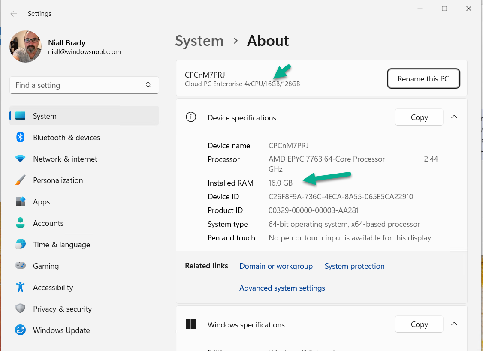Open the Domain or workgroup link
Viewport: 483px width, 351px height.
(276, 266)
